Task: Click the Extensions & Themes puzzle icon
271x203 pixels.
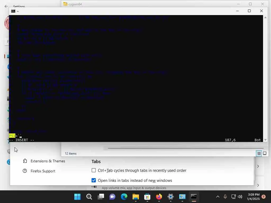Action: coord(25,161)
